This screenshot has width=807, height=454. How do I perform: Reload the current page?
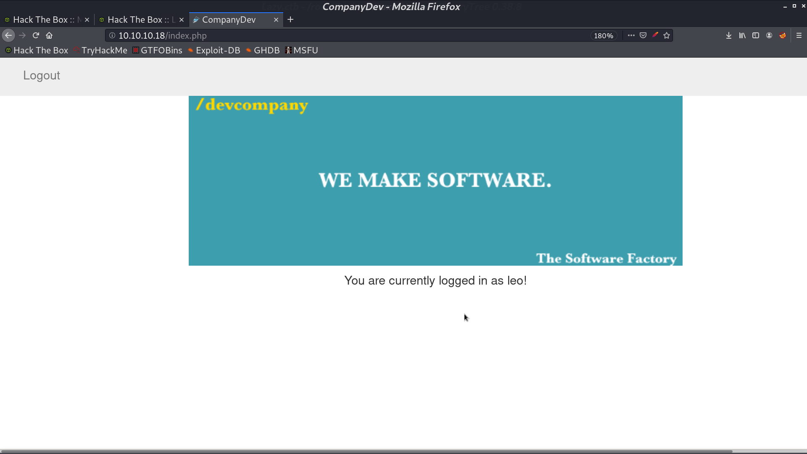click(36, 36)
